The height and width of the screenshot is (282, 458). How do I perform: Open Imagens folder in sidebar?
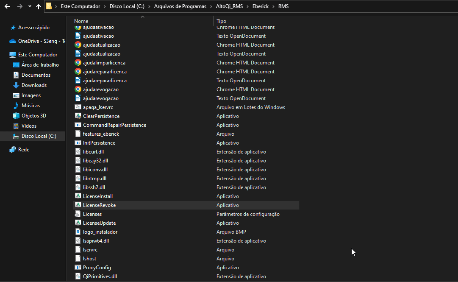tap(31, 95)
